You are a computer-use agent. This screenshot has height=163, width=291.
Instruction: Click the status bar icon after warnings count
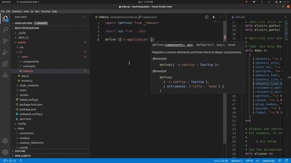[x=20, y=161]
